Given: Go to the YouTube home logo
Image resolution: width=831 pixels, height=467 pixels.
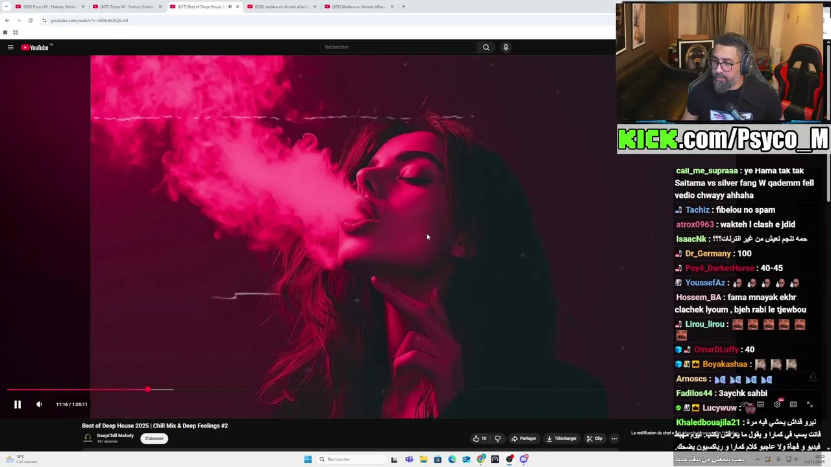Looking at the screenshot, I should coord(35,47).
